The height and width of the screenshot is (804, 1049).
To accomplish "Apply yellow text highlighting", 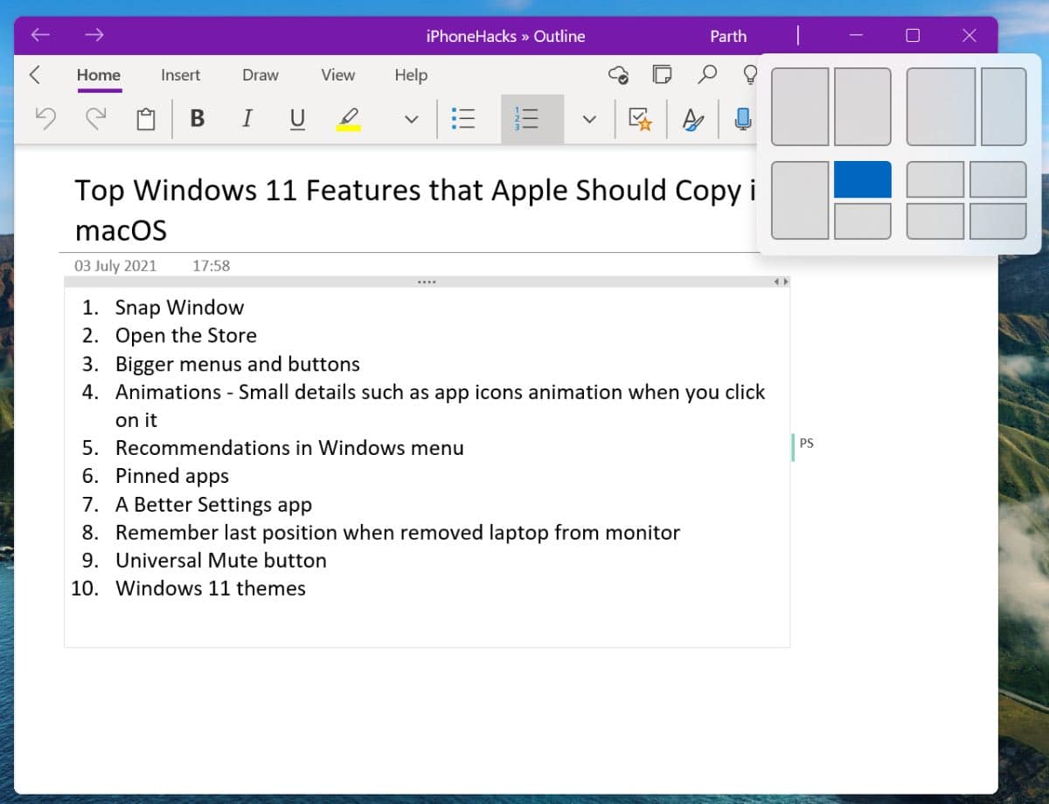I will [x=347, y=119].
